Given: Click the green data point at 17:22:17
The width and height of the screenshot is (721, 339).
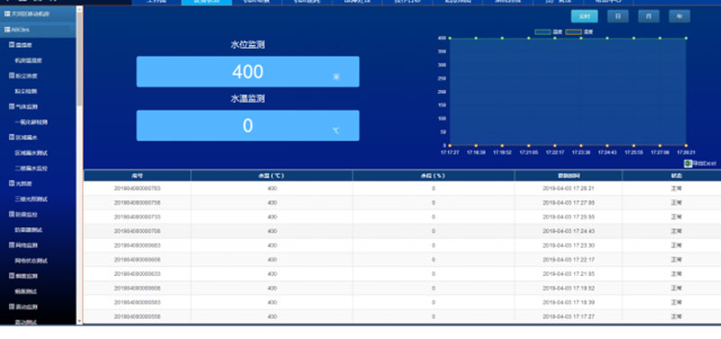Looking at the screenshot, I should (x=554, y=38).
